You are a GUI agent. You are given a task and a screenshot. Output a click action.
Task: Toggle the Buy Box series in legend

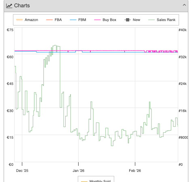click(x=105, y=20)
